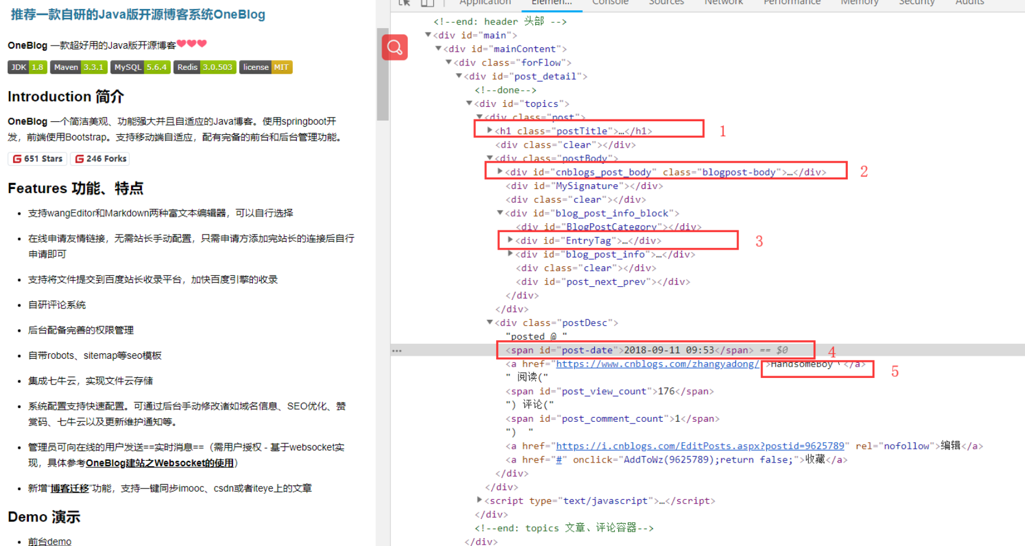This screenshot has height=546, width=1025.
Task: Expand the h1 class="postTitle" node
Action: click(x=490, y=130)
